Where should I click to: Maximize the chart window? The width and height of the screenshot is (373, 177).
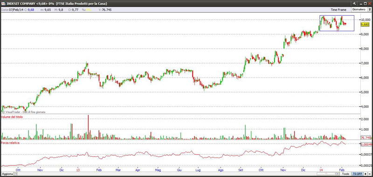pyautogui.click(x=366, y=4)
